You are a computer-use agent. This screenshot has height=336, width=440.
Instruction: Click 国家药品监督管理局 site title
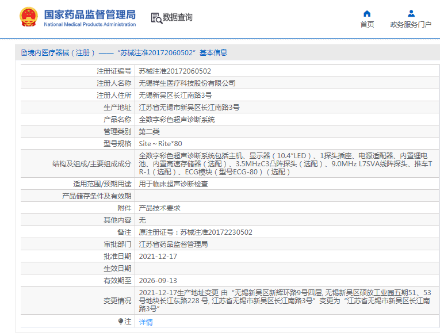[x=90, y=14]
